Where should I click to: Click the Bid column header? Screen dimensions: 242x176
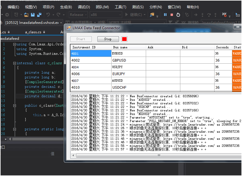pos(197,47)
